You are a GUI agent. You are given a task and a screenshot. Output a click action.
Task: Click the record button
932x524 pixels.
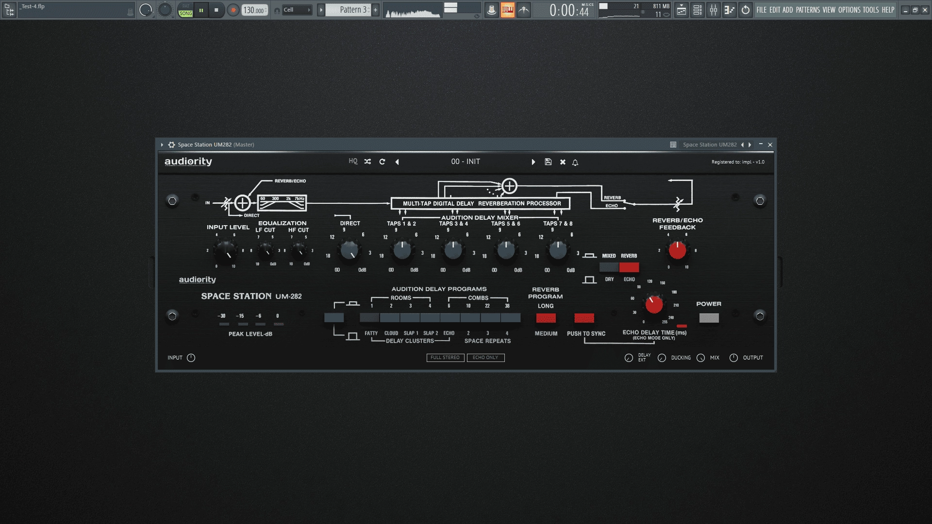pyautogui.click(x=233, y=10)
